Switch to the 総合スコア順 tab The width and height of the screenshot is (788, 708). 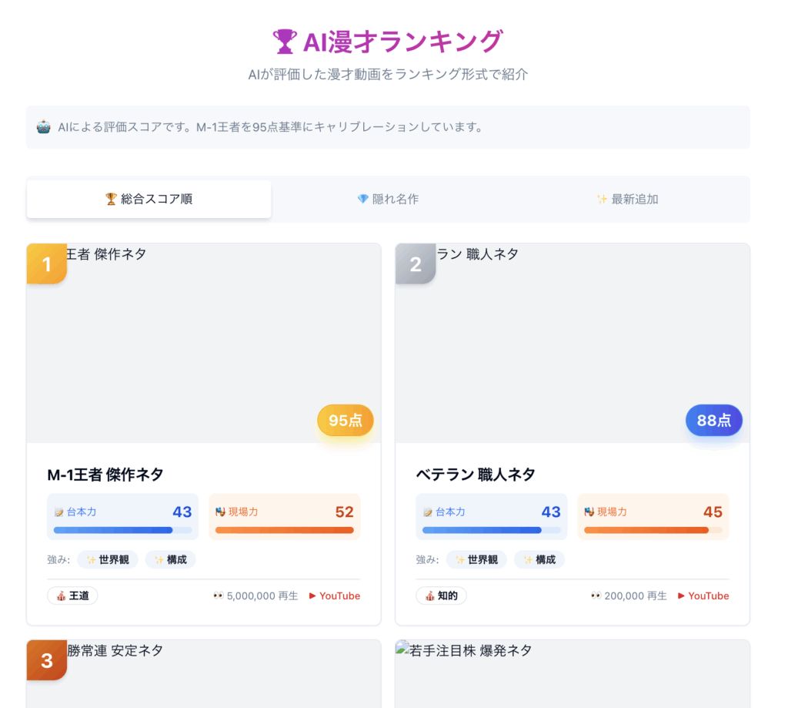click(149, 200)
